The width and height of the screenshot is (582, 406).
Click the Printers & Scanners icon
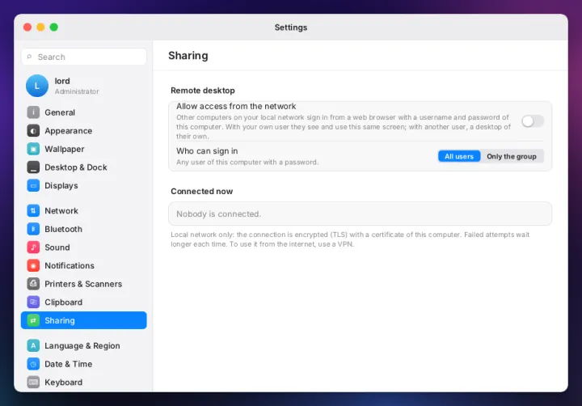coord(33,284)
